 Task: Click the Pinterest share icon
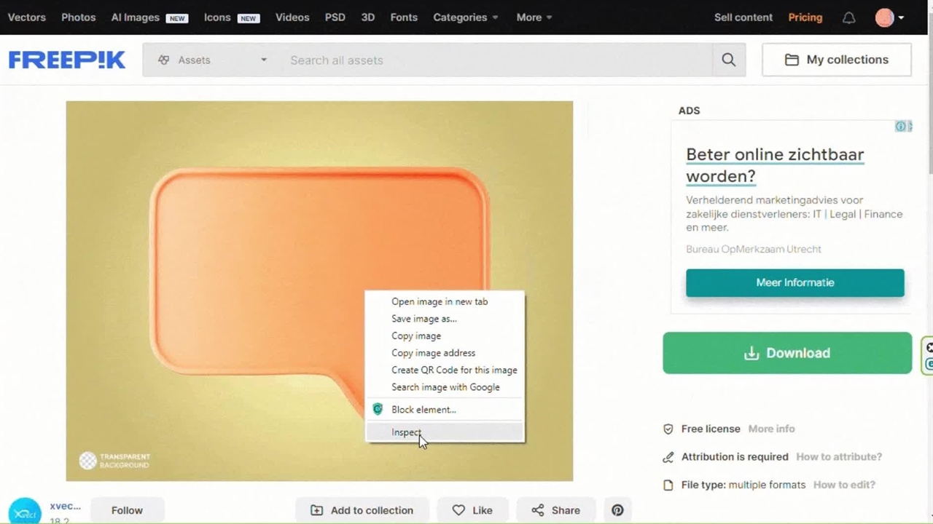[617, 510]
